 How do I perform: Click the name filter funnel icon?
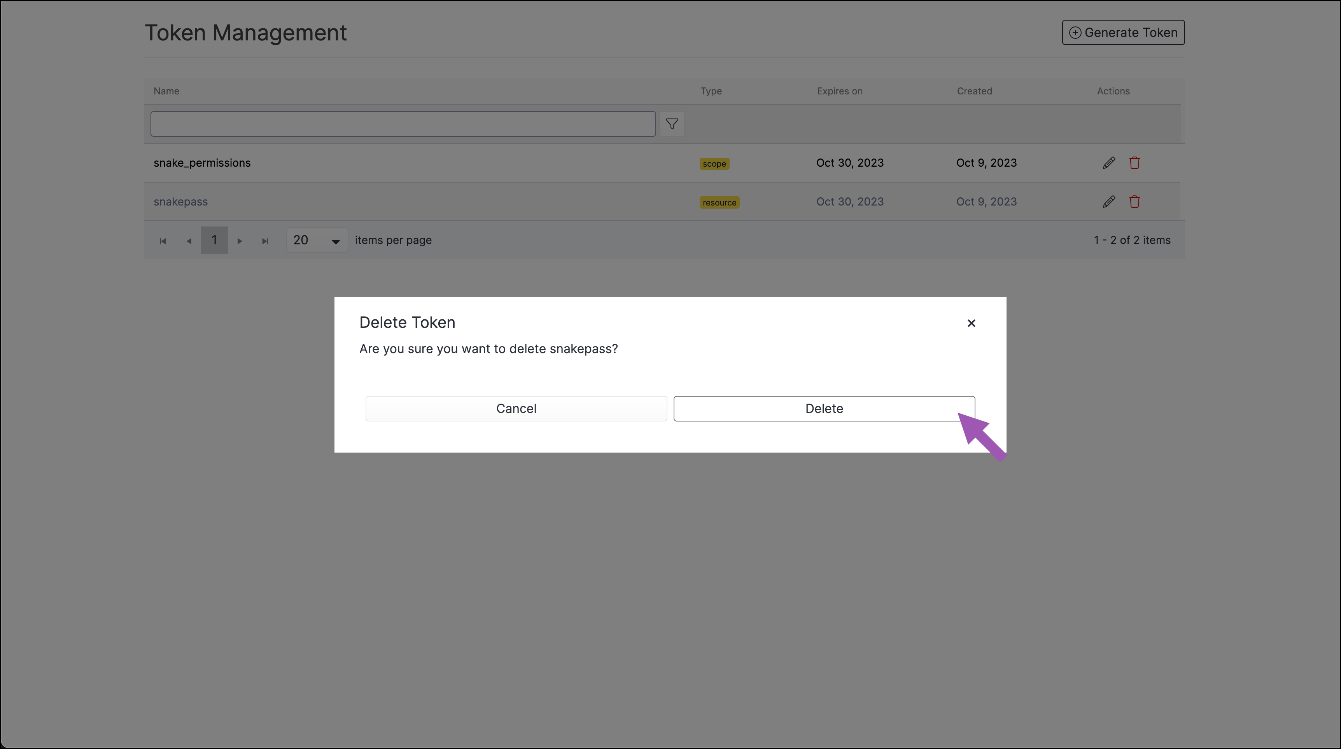(x=672, y=124)
